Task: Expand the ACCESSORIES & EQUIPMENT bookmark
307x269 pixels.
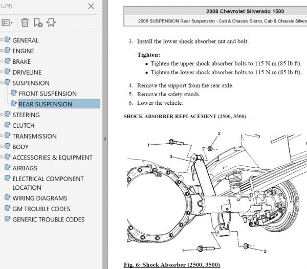Action: (2, 157)
